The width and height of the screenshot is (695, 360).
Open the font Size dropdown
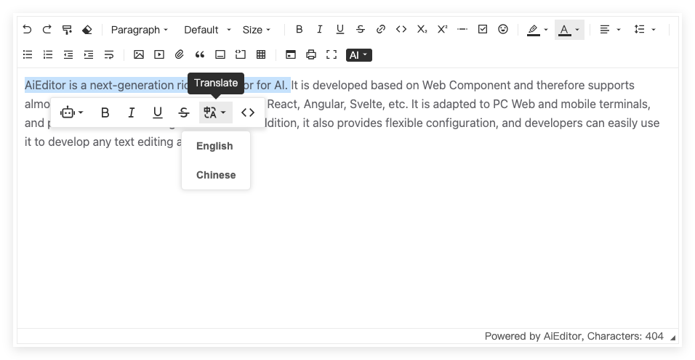click(256, 30)
